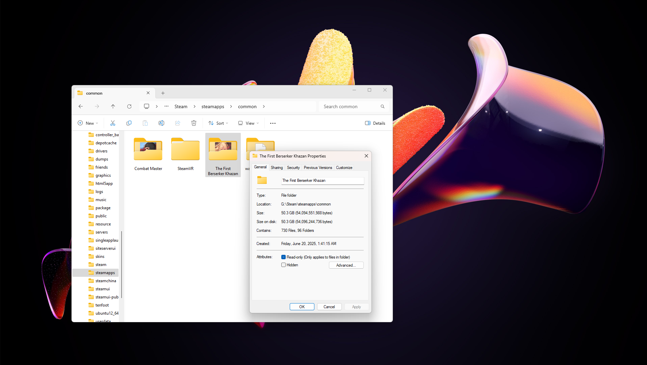The width and height of the screenshot is (647, 365).
Task: Go back to the previous folder
Action: click(81, 106)
